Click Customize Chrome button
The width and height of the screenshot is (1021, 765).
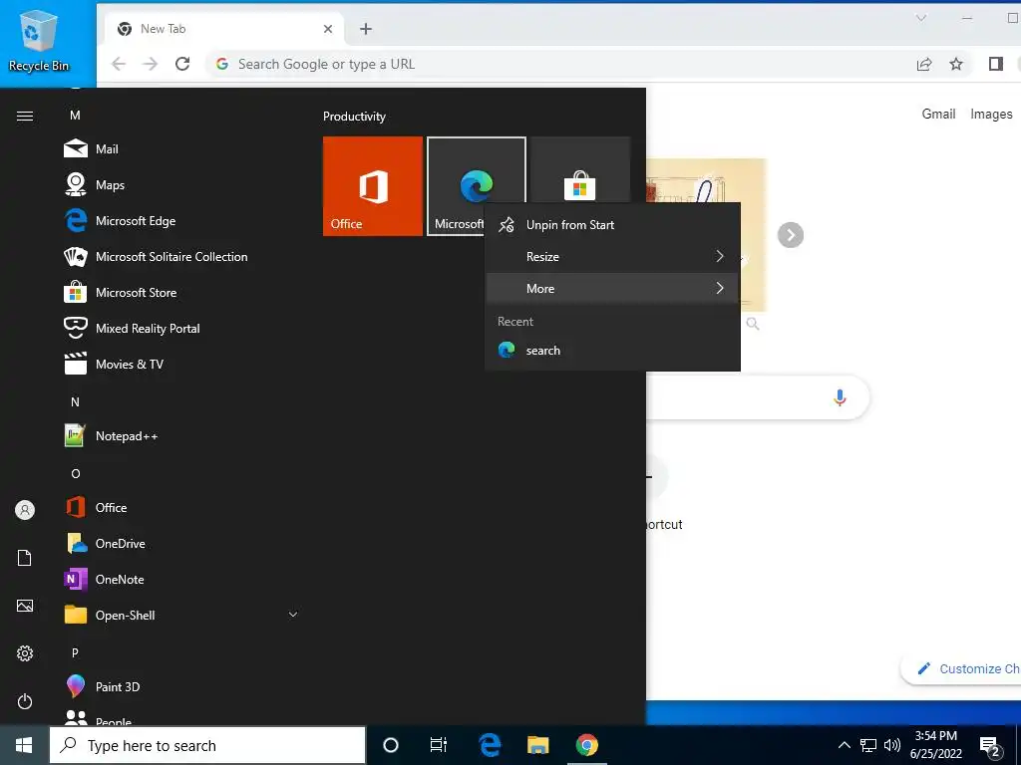(x=962, y=668)
